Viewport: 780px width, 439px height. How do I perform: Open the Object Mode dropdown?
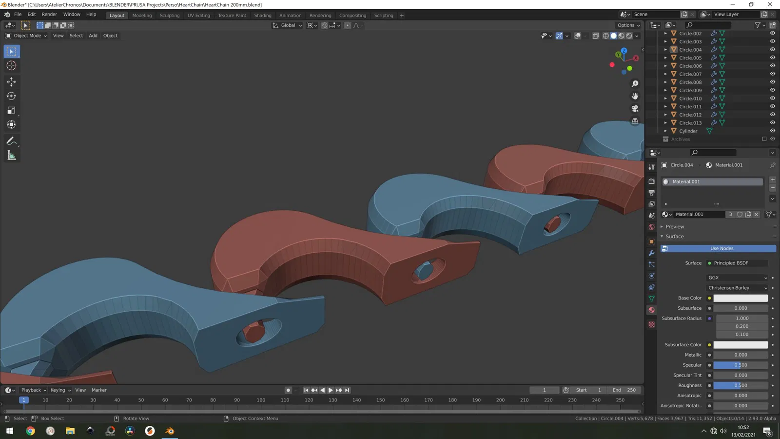click(x=26, y=36)
